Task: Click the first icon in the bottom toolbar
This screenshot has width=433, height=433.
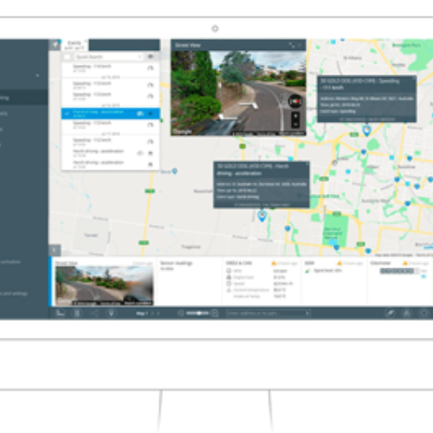Action: (60, 313)
